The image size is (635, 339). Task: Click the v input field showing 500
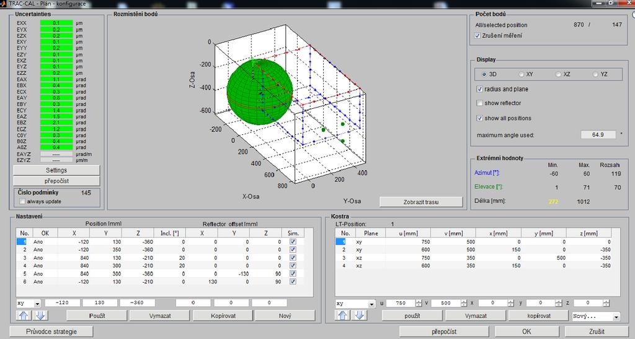tap(445, 303)
